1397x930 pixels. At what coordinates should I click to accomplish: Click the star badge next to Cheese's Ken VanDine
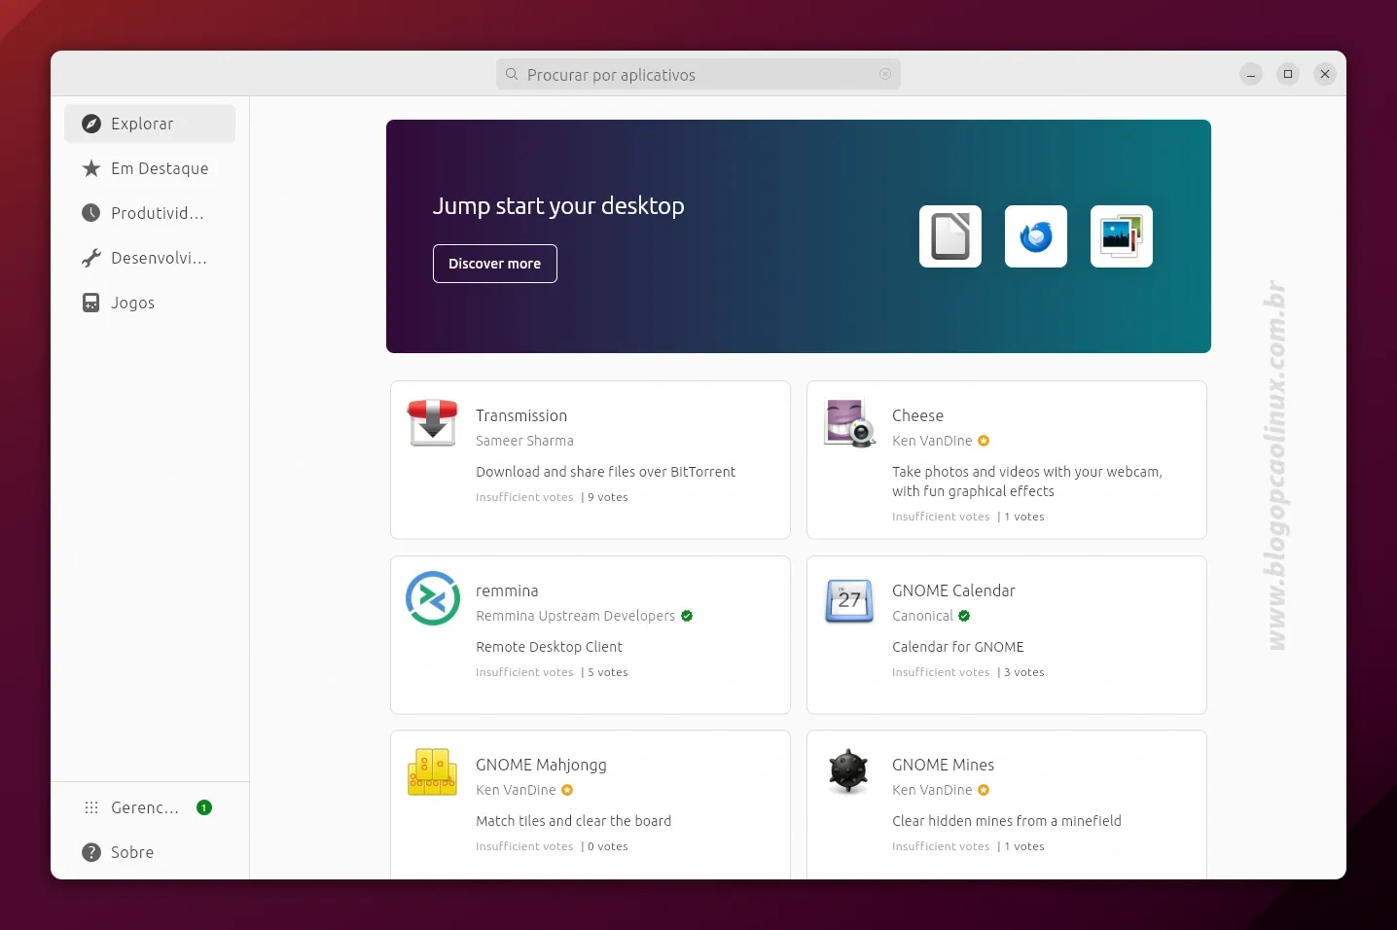pos(984,441)
